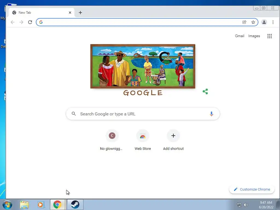Viewport: 280px width, 210px height.
Task: Click the magnifier icon in search box
Action: 74,113
